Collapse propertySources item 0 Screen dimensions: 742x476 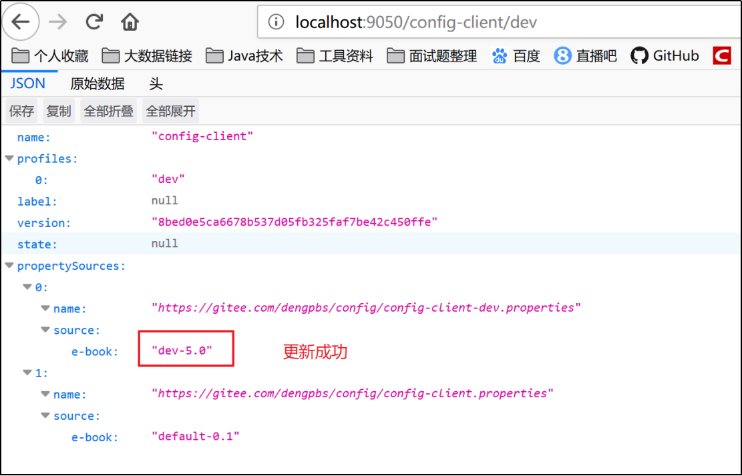tap(27, 287)
